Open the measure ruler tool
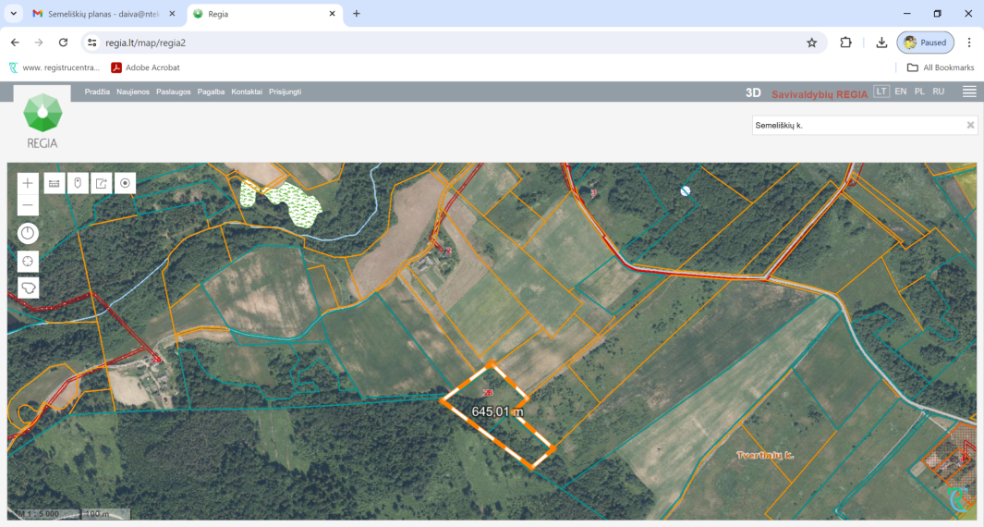 click(x=55, y=183)
